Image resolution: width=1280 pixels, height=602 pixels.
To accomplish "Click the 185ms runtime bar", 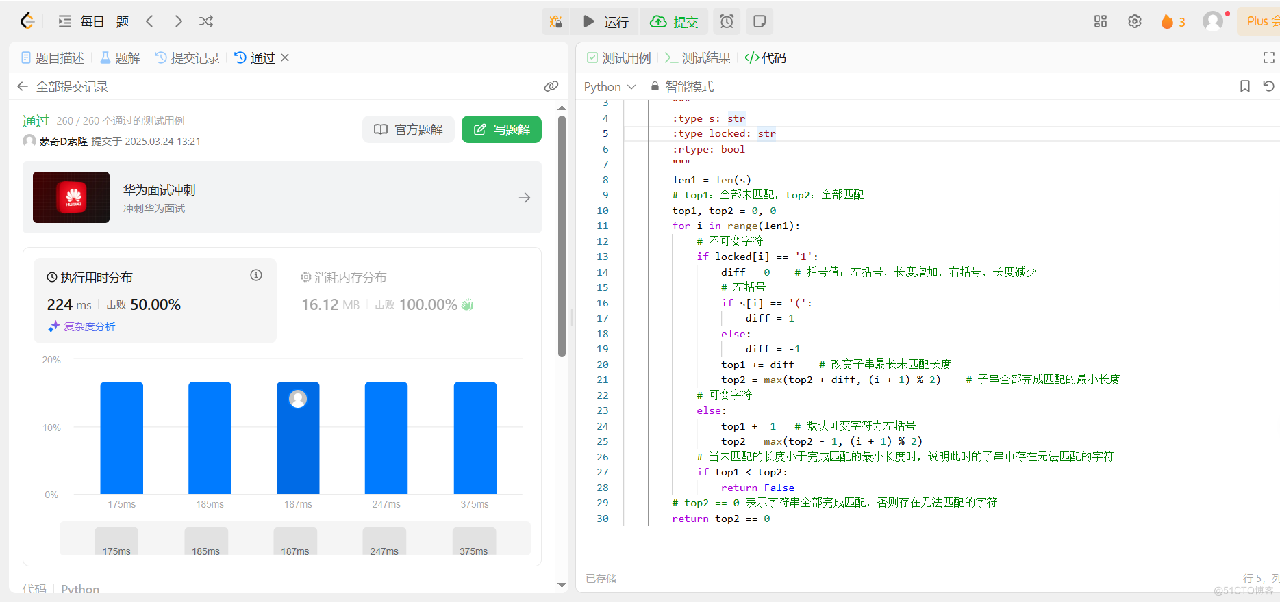I will (210, 438).
